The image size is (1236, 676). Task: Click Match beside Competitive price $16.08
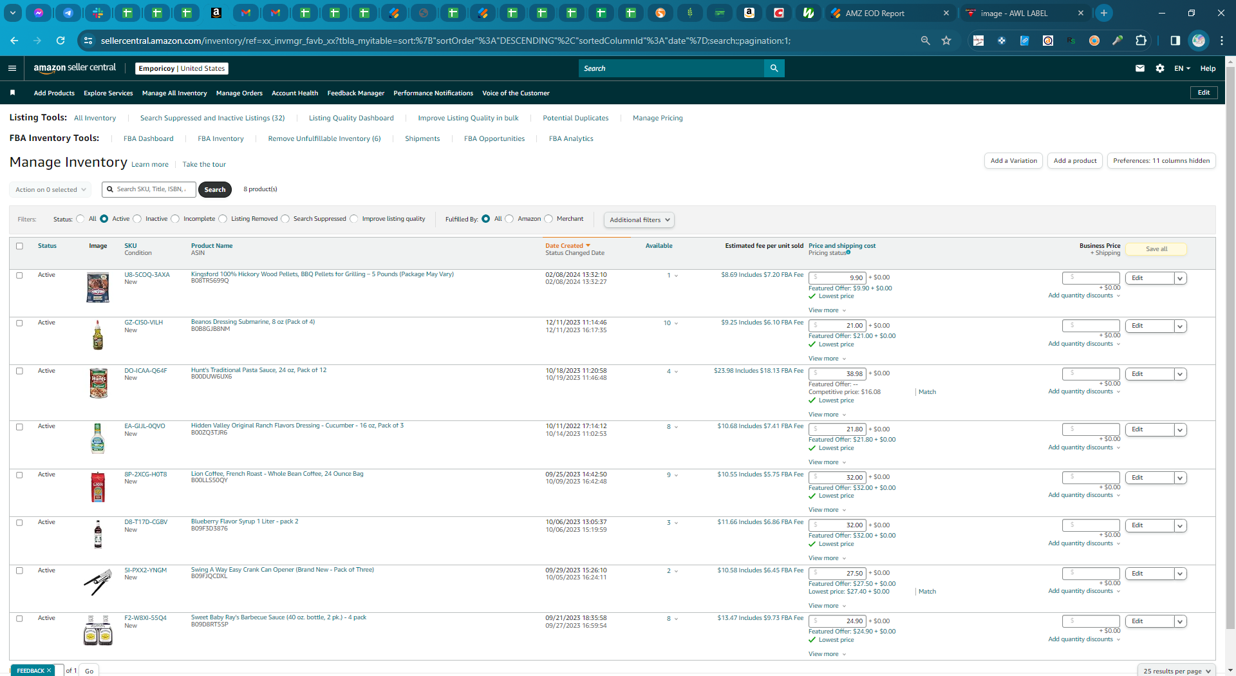(927, 392)
